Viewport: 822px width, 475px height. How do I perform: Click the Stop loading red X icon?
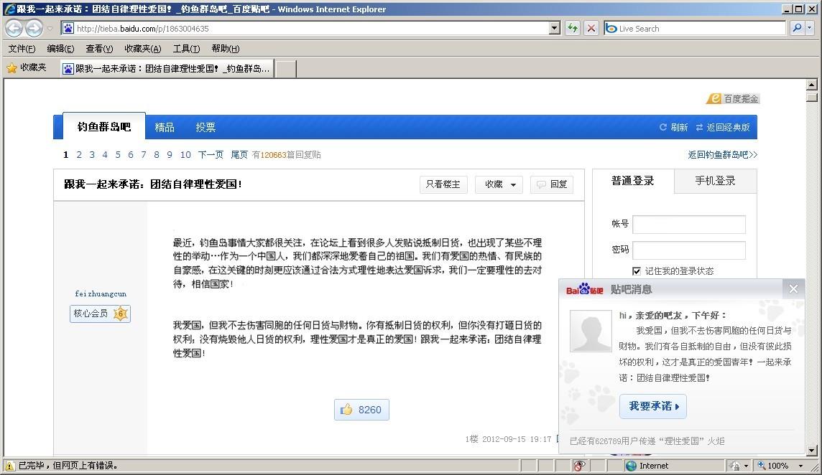(x=591, y=28)
